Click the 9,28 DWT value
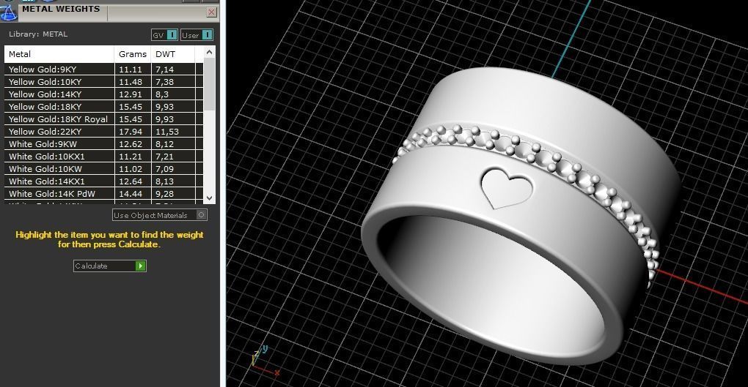Screen dimensions: 748x387 [x=164, y=193]
